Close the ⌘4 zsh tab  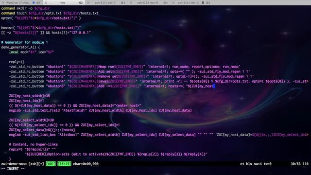131,2
